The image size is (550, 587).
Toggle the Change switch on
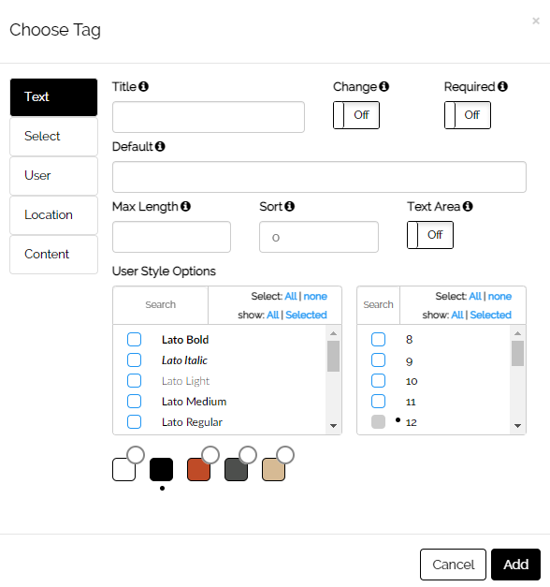[356, 115]
